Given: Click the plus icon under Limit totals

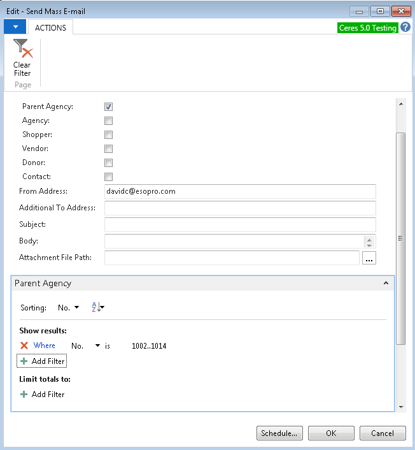Looking at the screenshot, I should click(24, 395).
